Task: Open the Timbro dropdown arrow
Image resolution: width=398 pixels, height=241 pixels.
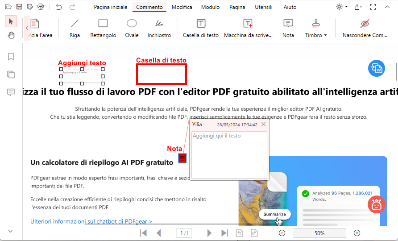Action: [x=325, y=35]
